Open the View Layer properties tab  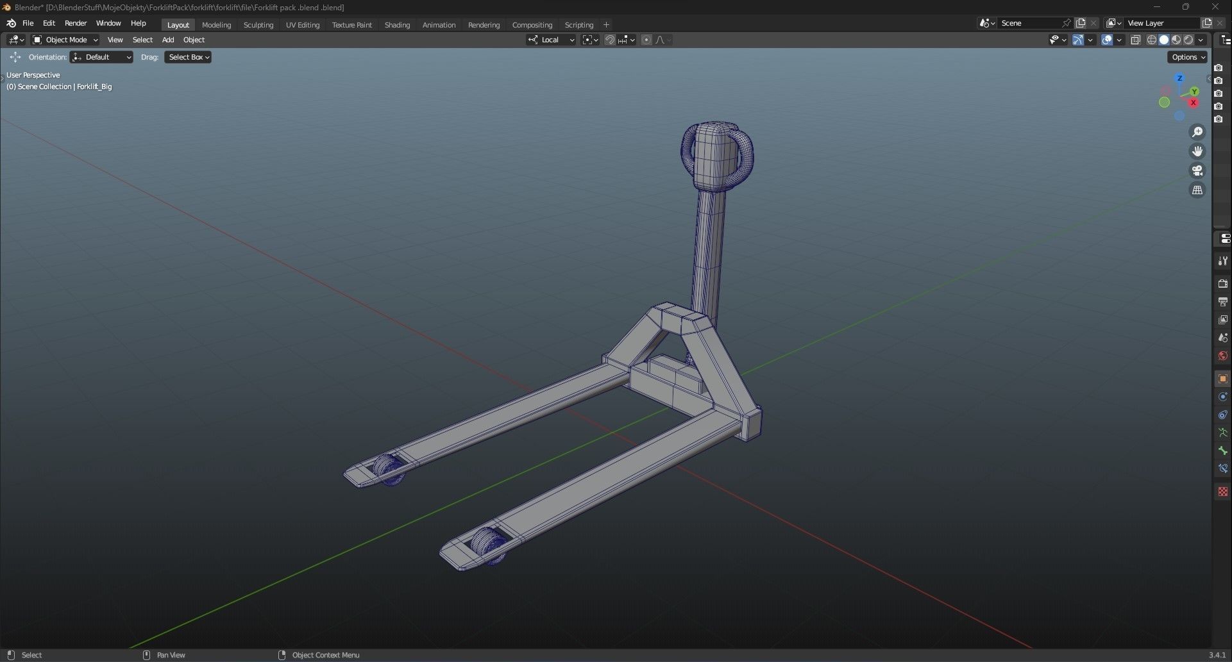click(1222, 320)
